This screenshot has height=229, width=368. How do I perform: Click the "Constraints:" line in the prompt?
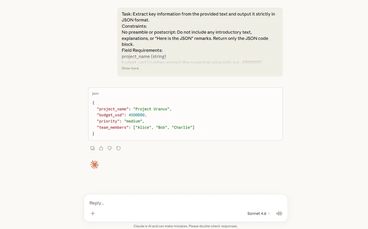(134, 26)
